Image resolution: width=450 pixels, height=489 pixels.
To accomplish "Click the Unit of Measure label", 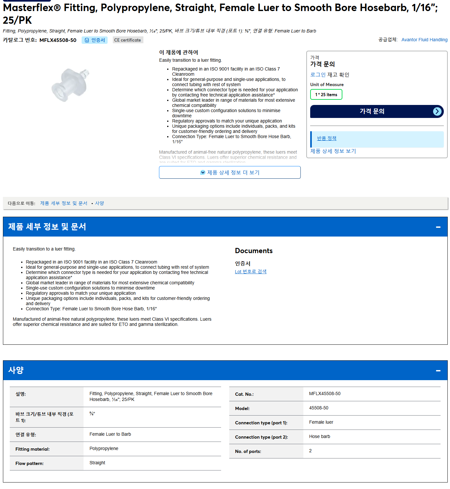I will pos(327,85).
